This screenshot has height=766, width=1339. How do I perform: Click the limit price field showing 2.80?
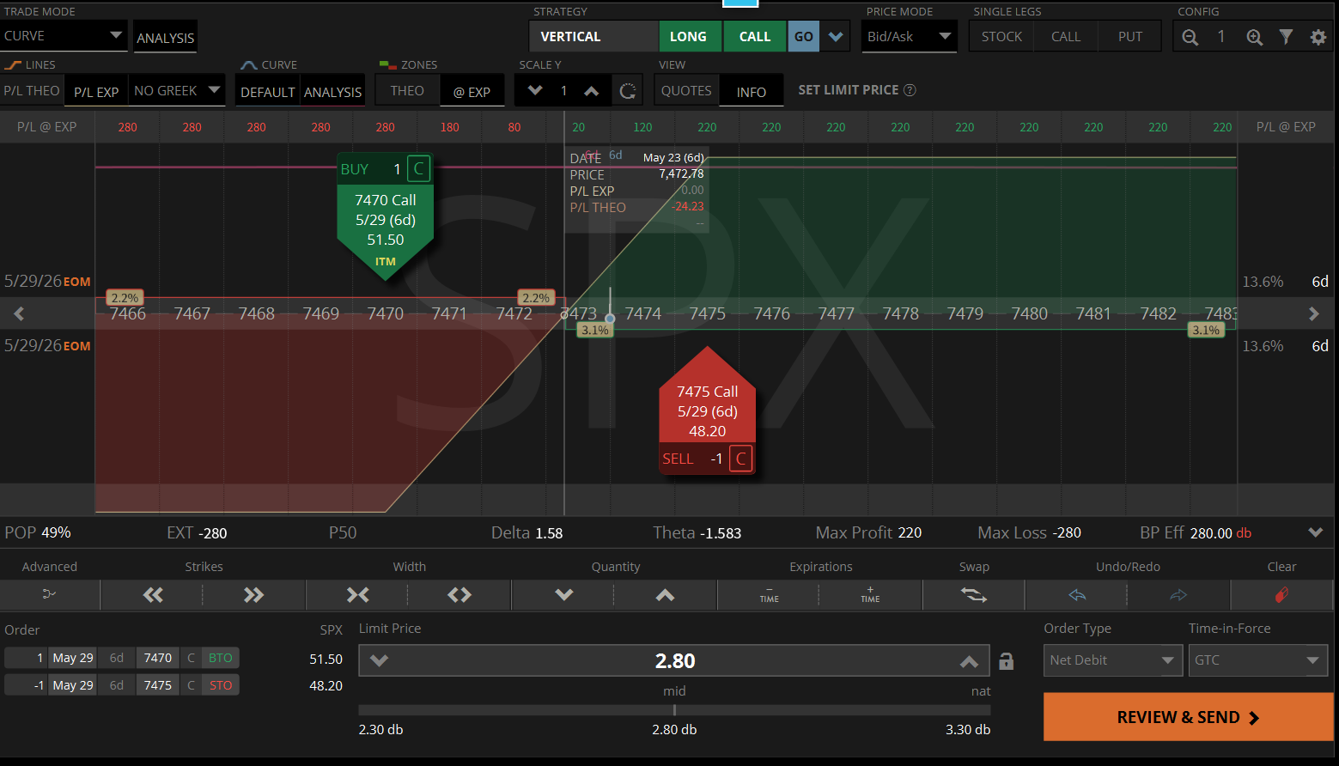coord(674,660)
